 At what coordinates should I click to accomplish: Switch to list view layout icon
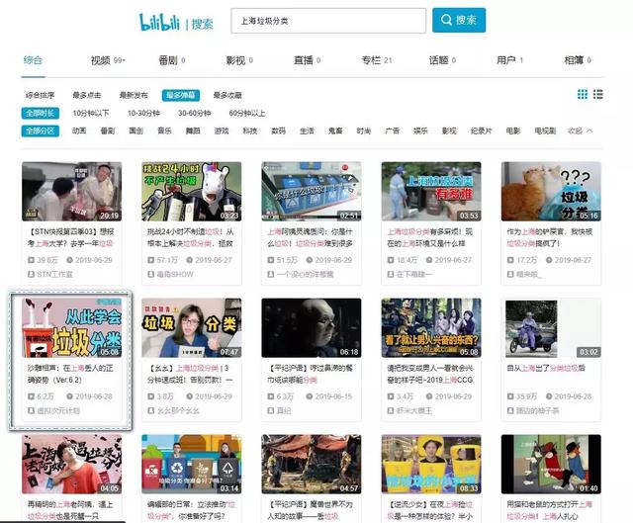tap(597, 95)
